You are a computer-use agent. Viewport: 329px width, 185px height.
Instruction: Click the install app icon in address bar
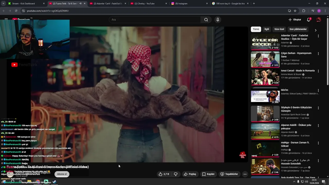(289, 11)
